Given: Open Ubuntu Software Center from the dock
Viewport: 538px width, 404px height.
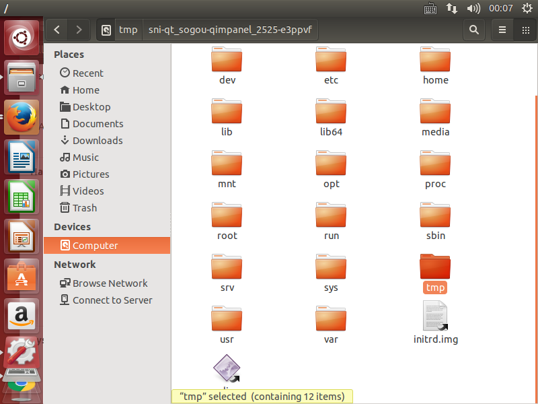Looking at the screenshot, I should point(22,276).
